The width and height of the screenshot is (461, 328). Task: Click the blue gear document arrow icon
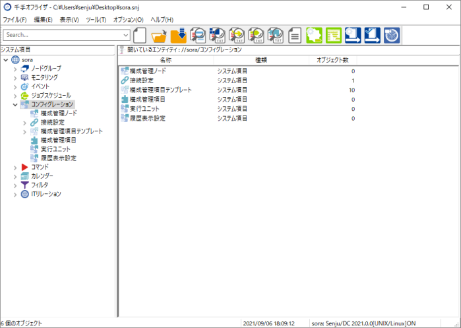click(x=353, y=35)
